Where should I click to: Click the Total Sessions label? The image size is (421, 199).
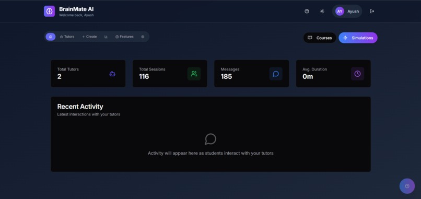[152, 69]
